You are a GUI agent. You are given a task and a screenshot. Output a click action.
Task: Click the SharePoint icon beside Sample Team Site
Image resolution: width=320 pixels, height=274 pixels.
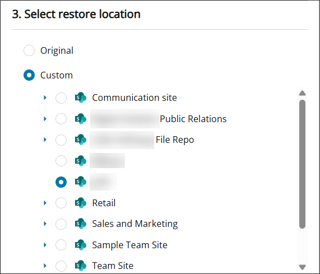tap(80, 245)
